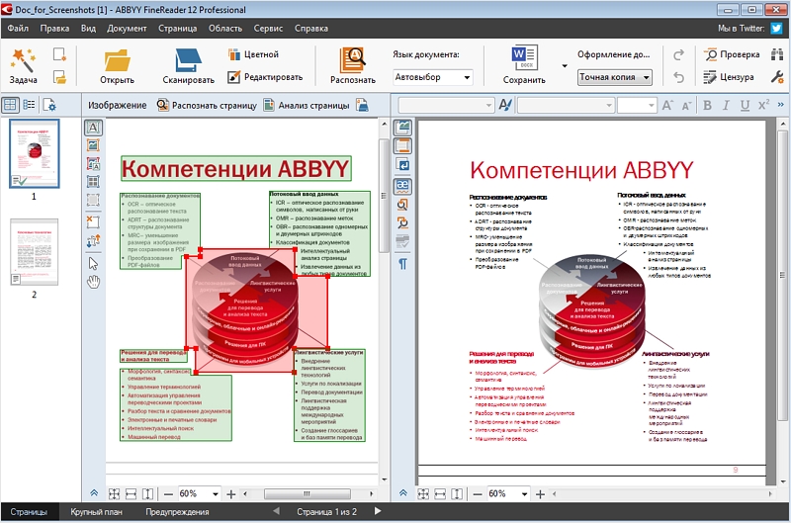Open the image pane 60% zoom dropdown
Image resolution: width=791 pixels, height=523 pixels.
click(216, 494)
